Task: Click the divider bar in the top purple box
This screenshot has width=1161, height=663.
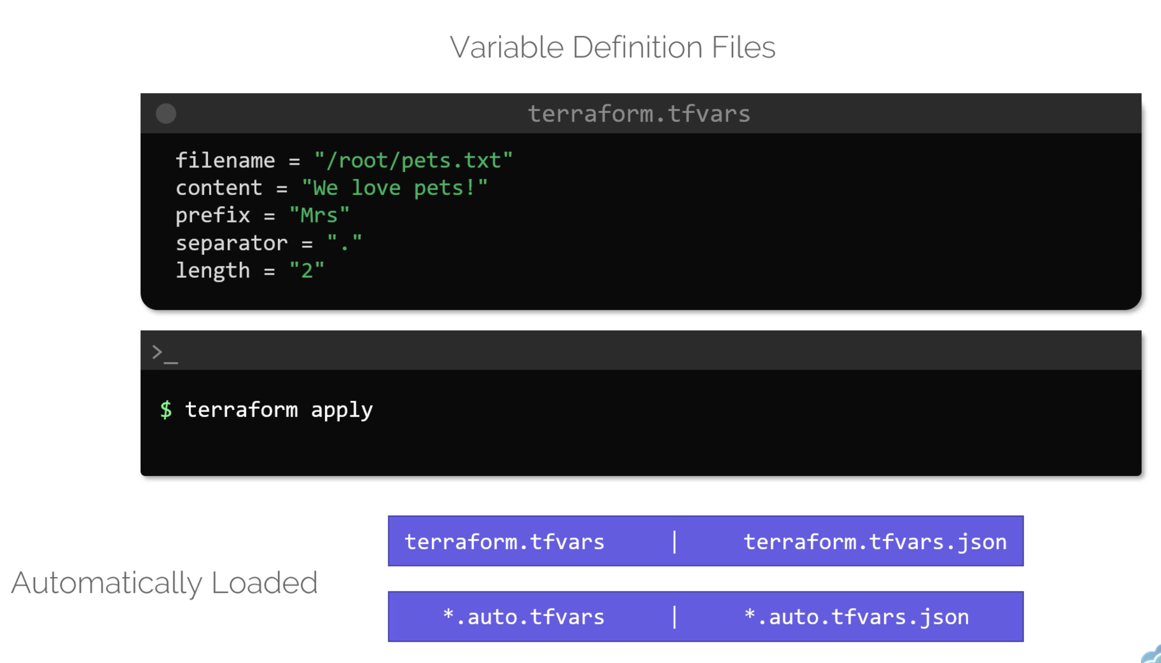Action: [674, 542]
